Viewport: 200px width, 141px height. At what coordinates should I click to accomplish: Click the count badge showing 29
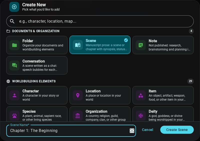[x=190, y=81]
